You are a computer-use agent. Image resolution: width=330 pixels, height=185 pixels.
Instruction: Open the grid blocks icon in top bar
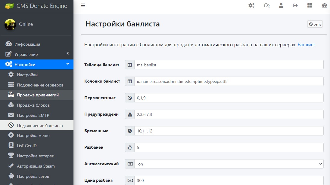310,5
